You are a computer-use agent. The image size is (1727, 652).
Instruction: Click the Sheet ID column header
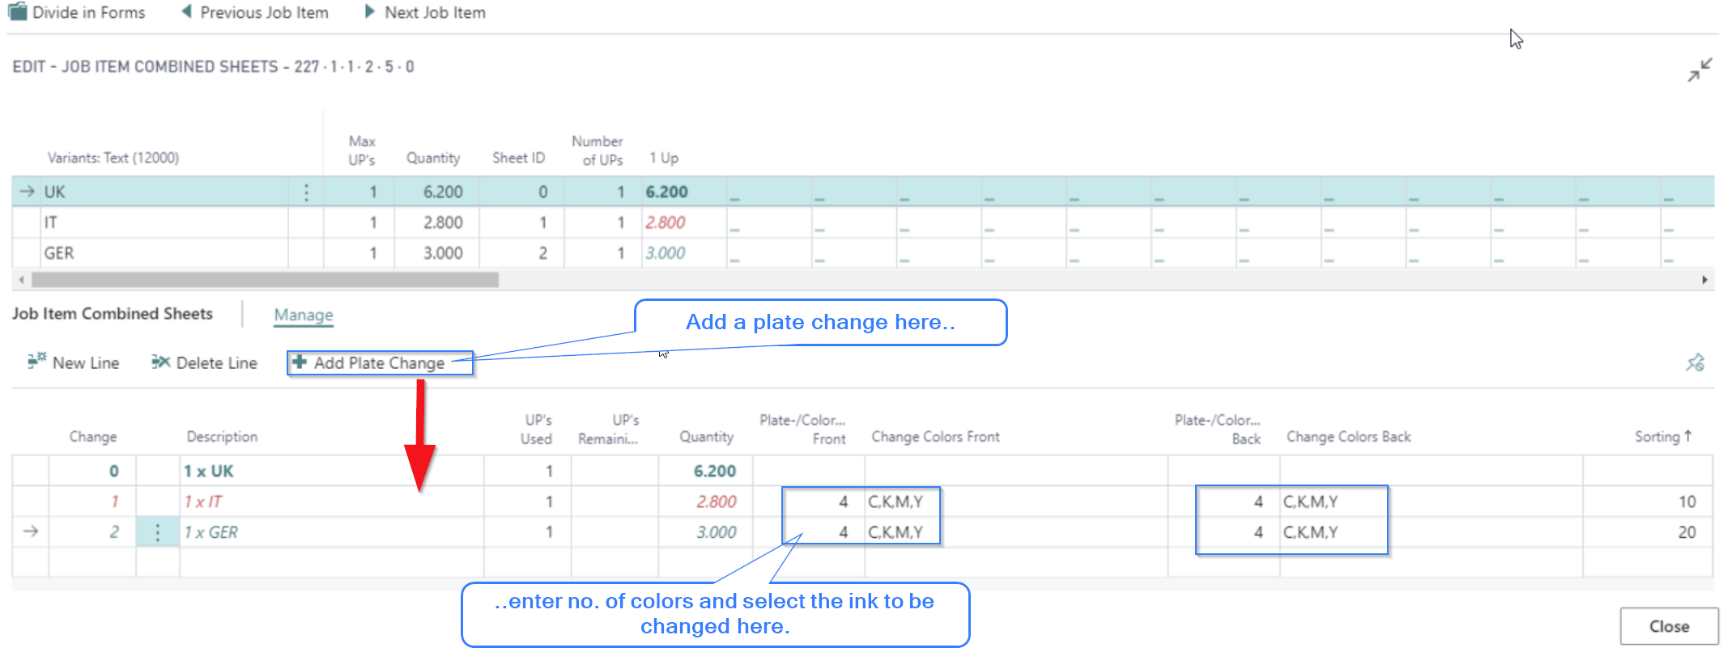click(518, 158)
